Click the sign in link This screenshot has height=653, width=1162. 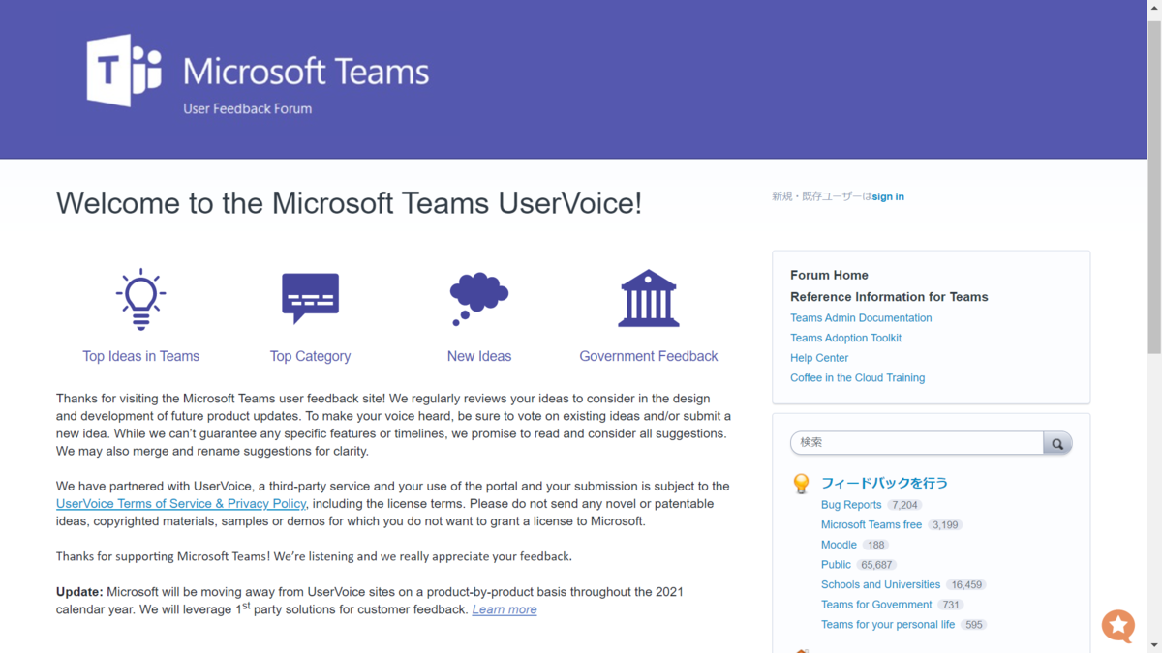click(x=888, y=196)
